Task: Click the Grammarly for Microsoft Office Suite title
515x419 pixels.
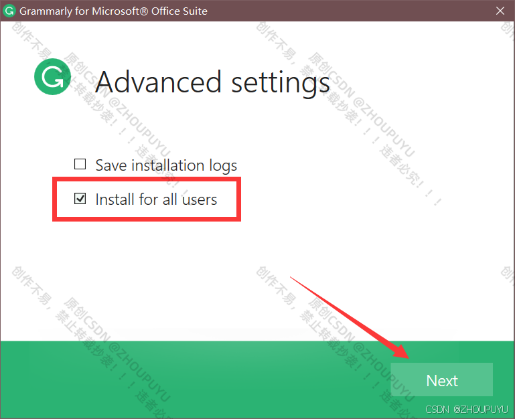Action: 113,11
